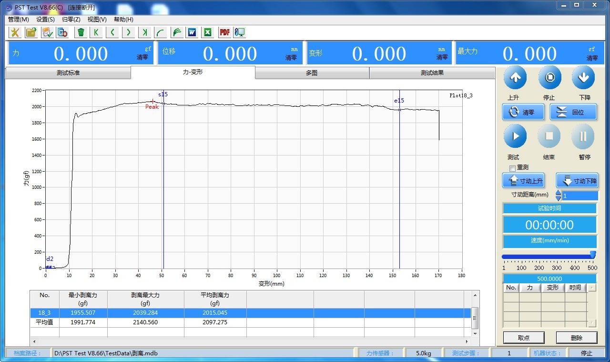The image size is (610, 362).
Task: Switch to the 测试结果 tab
Action: pyautogui.click(x=432, y=73)
